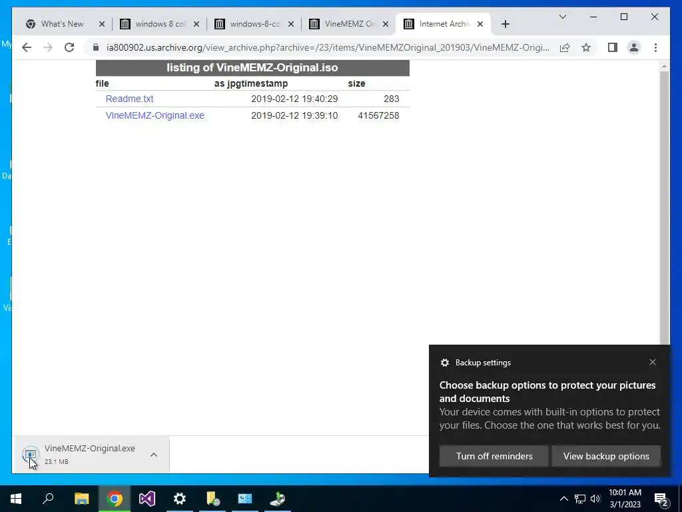Open a new tab with the plus button

tap(505, 25)
